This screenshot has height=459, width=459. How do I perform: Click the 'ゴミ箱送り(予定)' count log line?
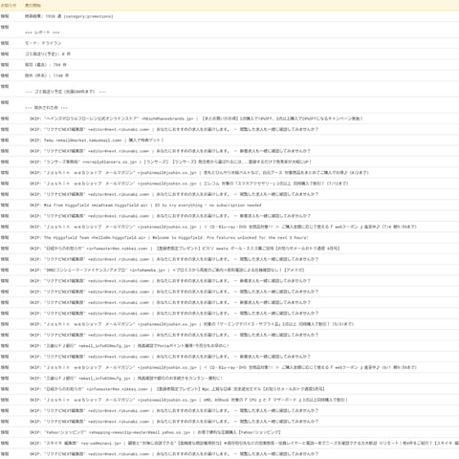[x=229, y=54]
